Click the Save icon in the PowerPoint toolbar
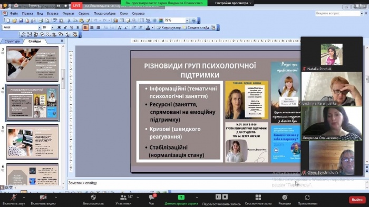369x207 pixels. point(21,21)
